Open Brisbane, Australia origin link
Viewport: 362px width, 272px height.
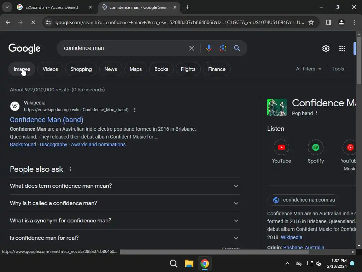tap(304, 247)
